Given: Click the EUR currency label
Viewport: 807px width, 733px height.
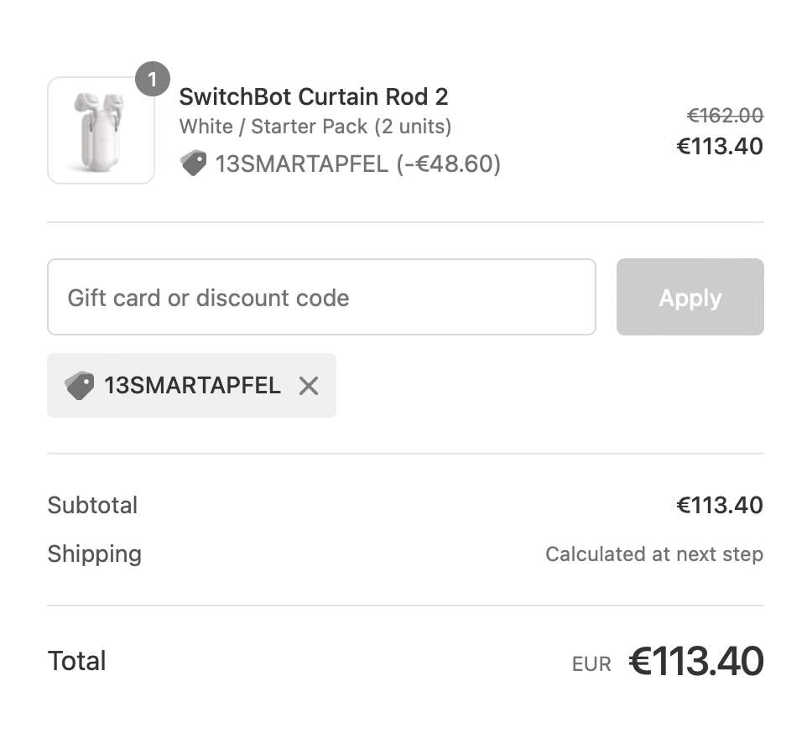Looking at the screenshot, I should click(x=591, y=665).
